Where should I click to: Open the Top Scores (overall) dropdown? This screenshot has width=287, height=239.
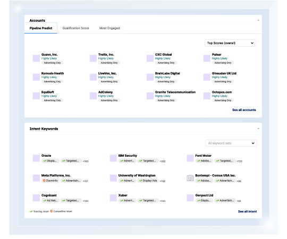point(230,43)
